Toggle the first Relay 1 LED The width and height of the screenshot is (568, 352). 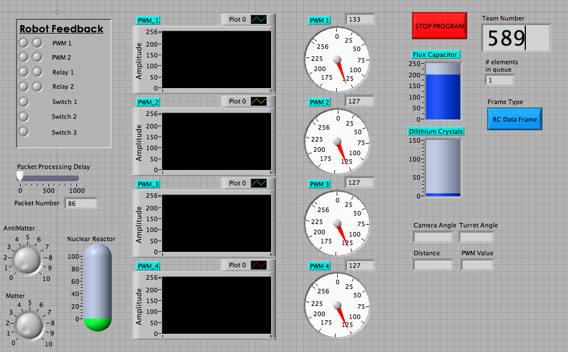coord(23,72)
